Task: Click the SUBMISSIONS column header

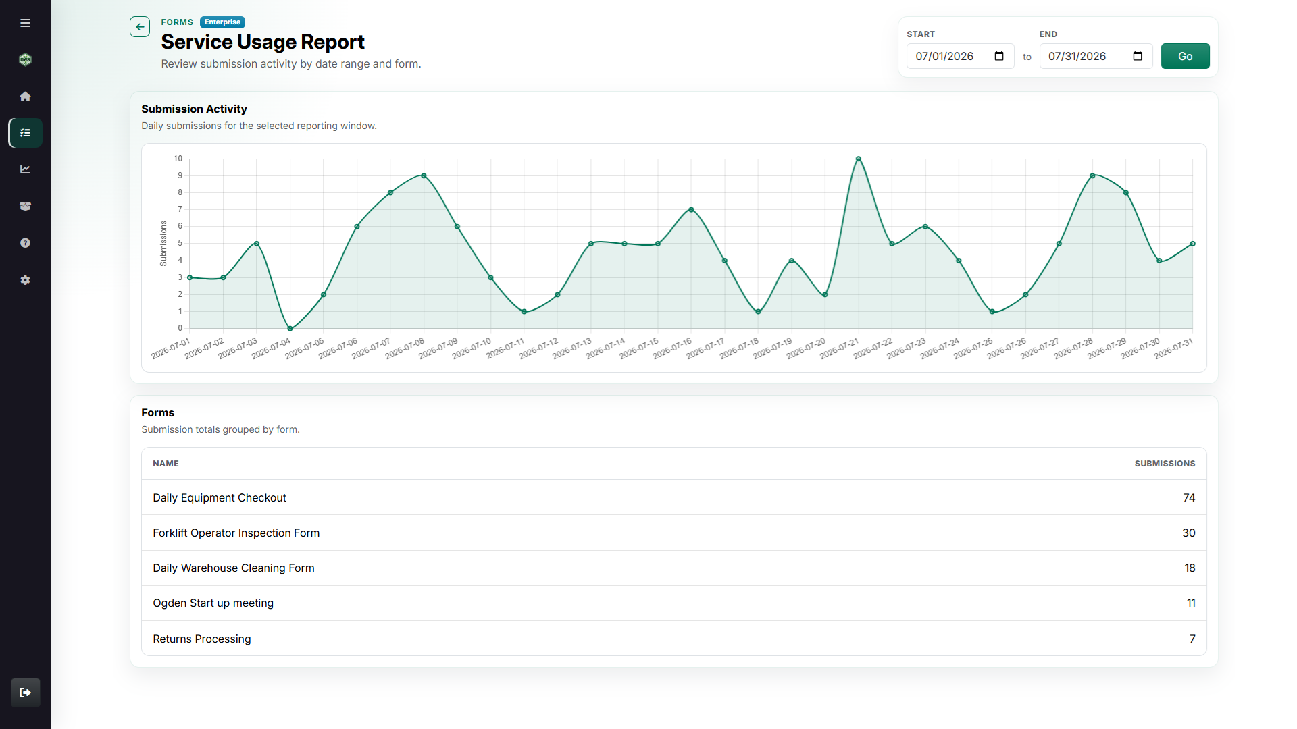Action: pyautogui.click(x=1165, y=464)
